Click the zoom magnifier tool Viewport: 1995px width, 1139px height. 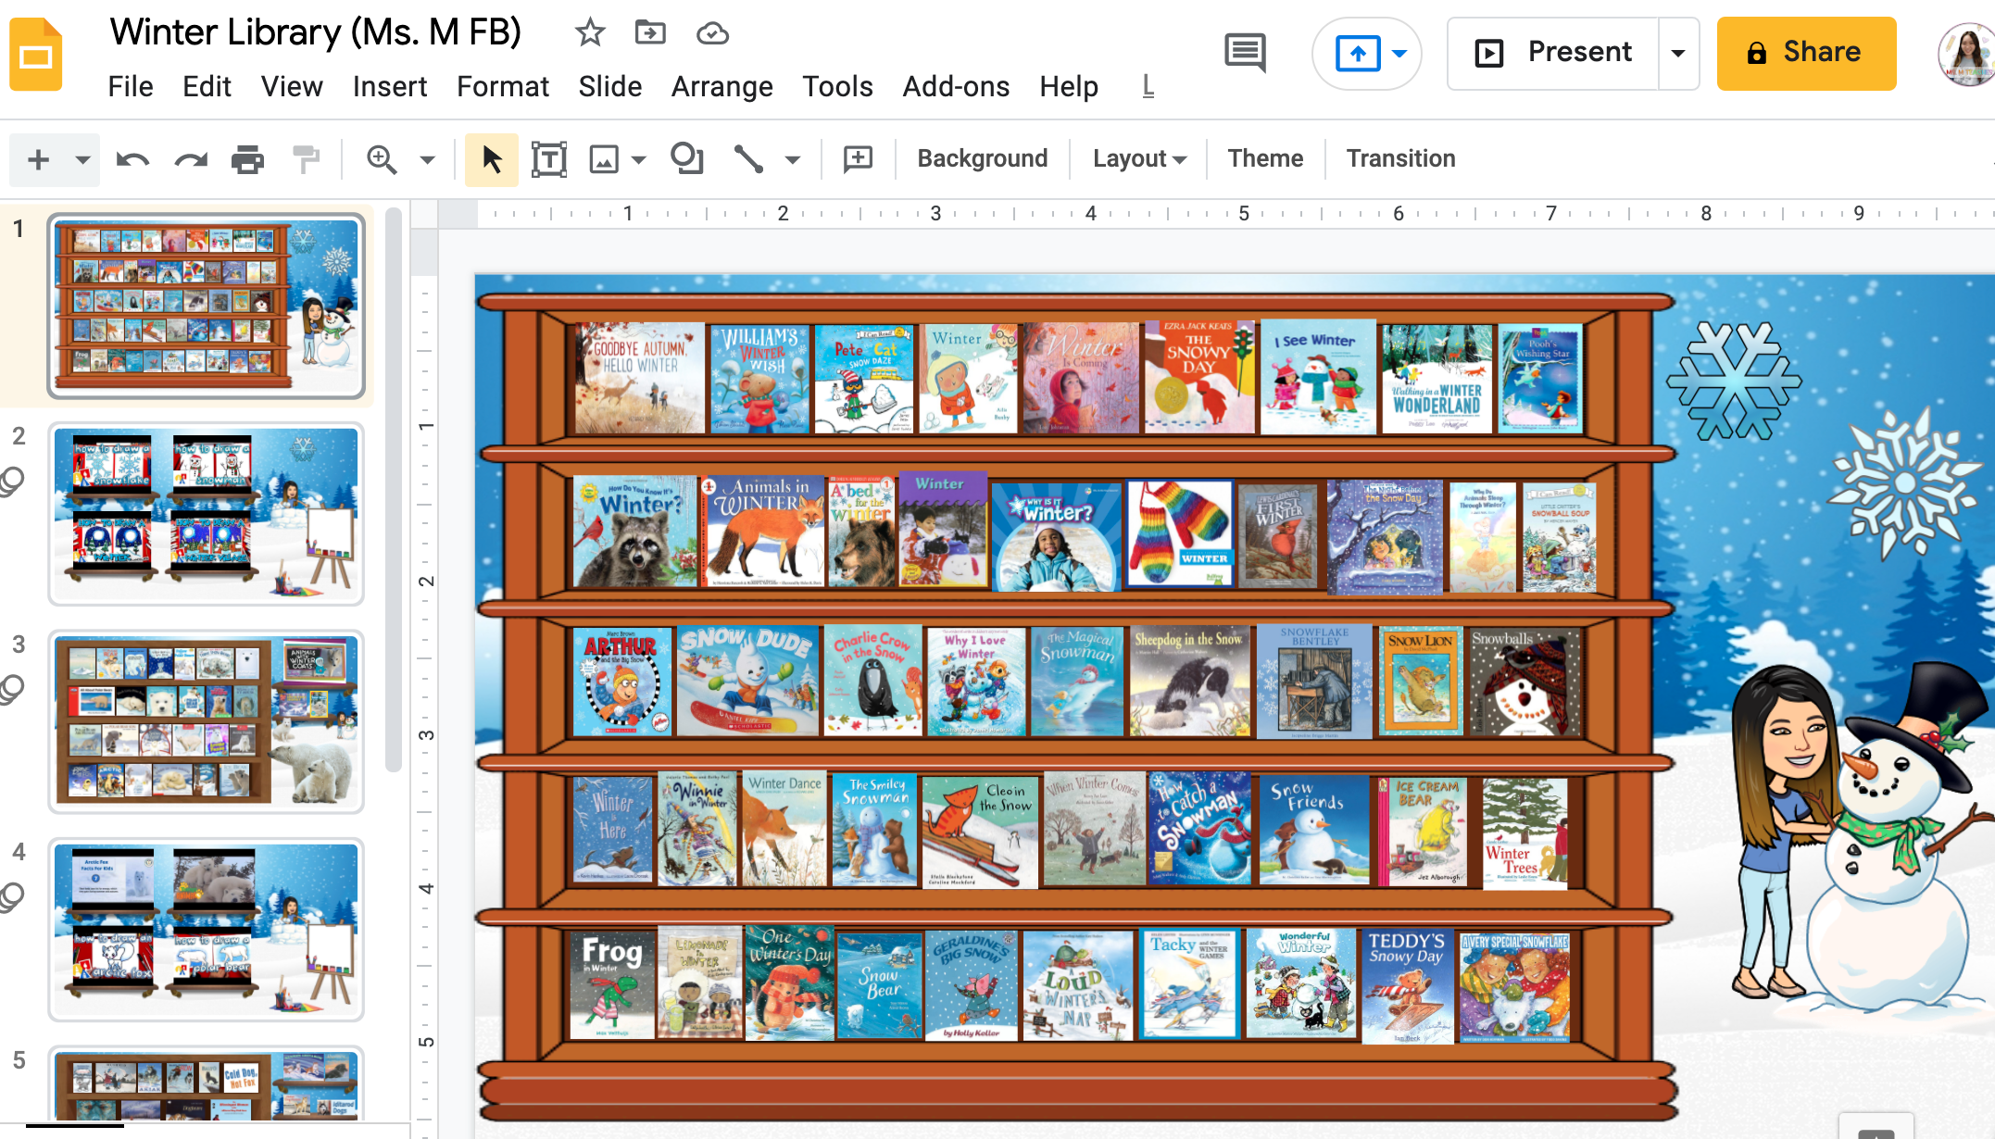point(382,159)
